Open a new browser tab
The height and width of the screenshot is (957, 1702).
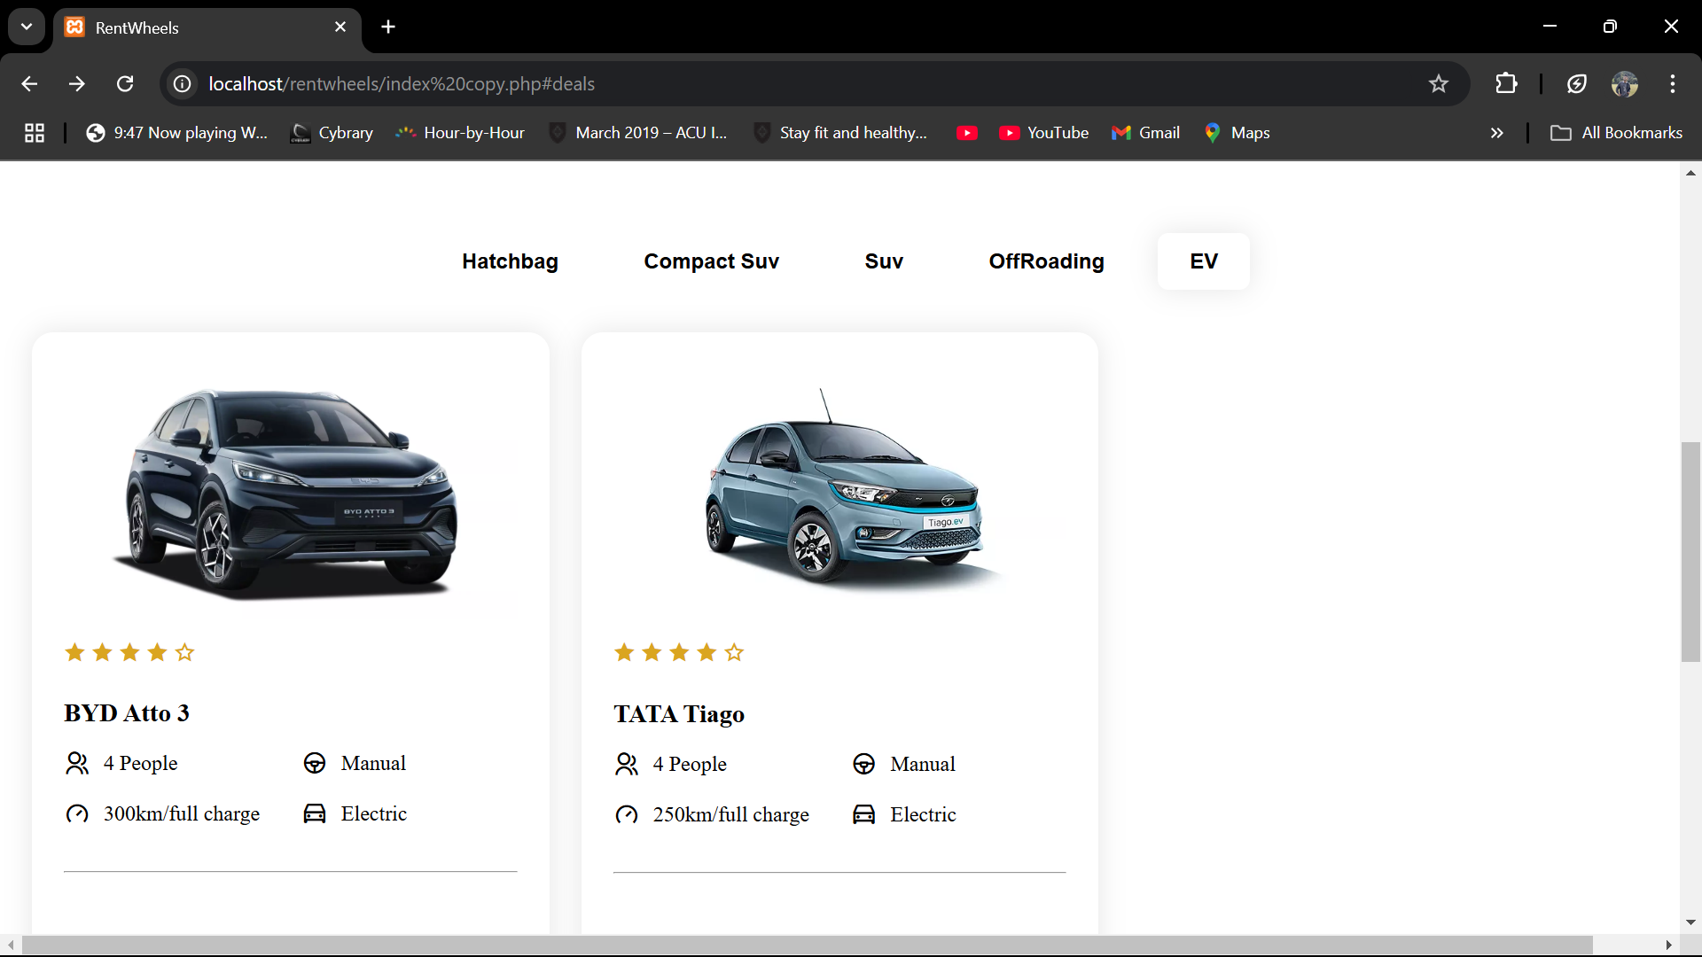[388, 27]
